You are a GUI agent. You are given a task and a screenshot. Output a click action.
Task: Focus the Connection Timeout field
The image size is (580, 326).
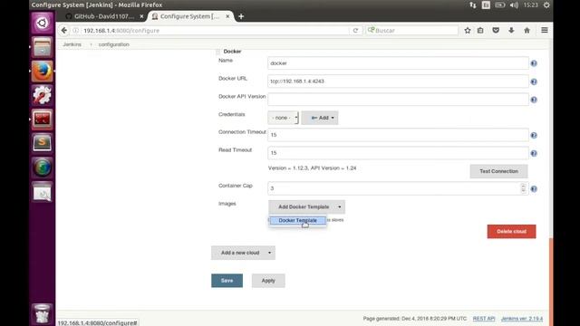pyautogui.click(x=398, y=135)
